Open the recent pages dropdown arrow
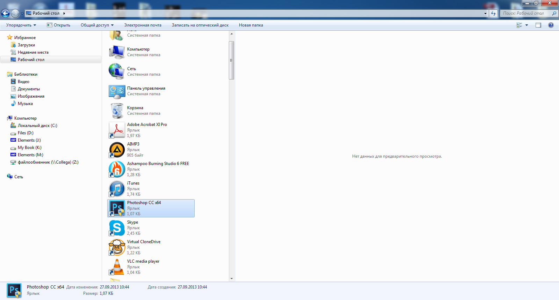The width and height of the screenshot is (559, 300). [x=22, y=13]
